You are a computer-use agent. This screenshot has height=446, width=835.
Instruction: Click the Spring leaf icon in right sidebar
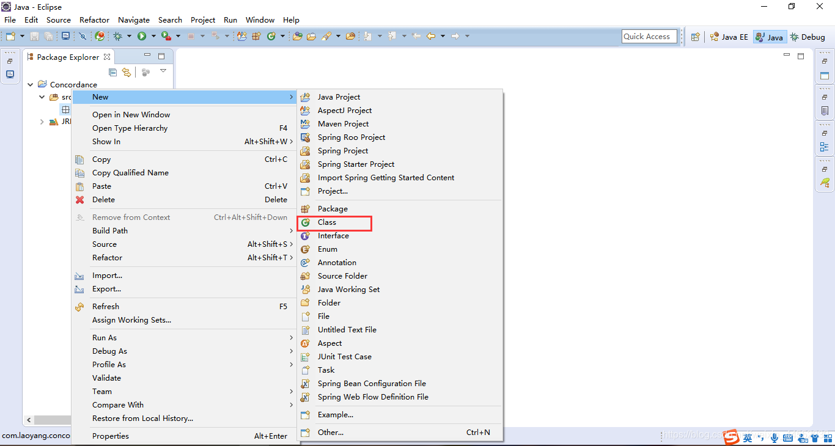coord(825,183)
